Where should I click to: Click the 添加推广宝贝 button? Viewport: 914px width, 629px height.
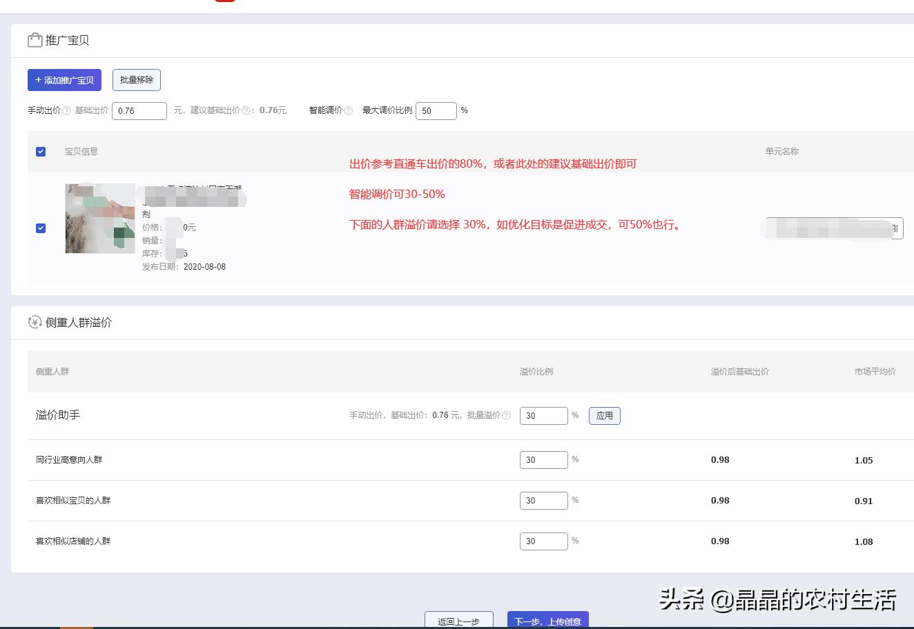tap(64, 80)
